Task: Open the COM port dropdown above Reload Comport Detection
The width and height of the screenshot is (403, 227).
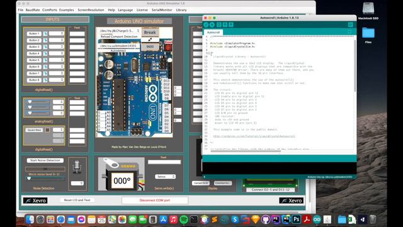Action: click(119, 31)
